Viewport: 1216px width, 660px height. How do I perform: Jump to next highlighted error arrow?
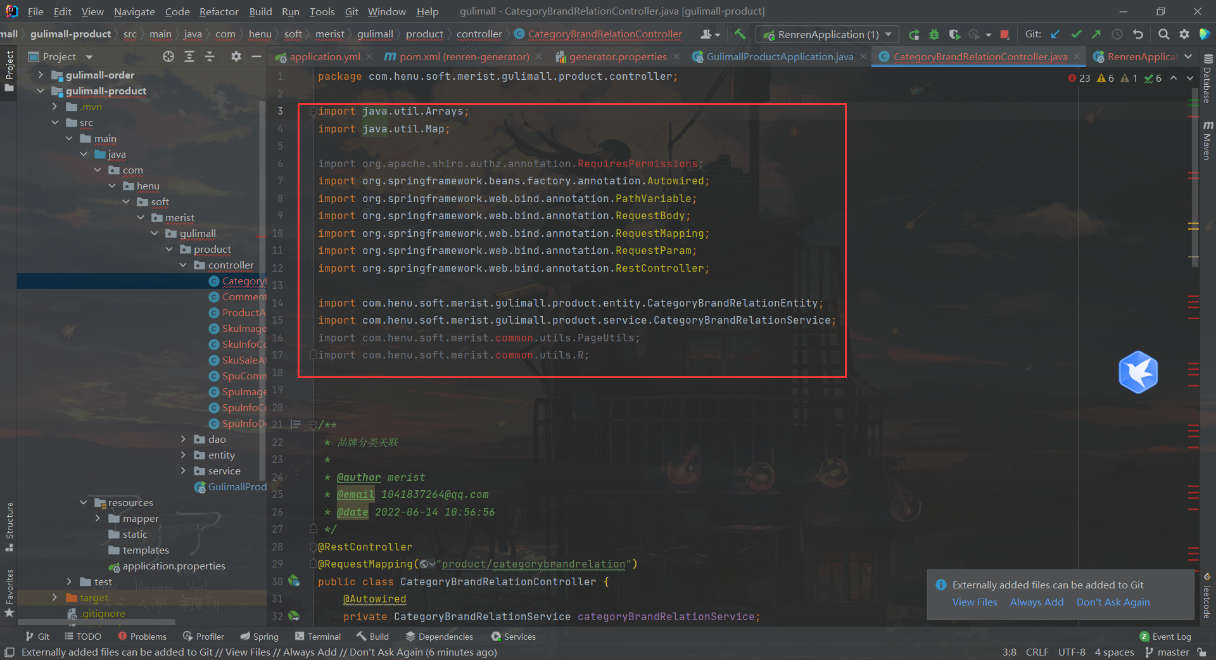pos(1189,78)
